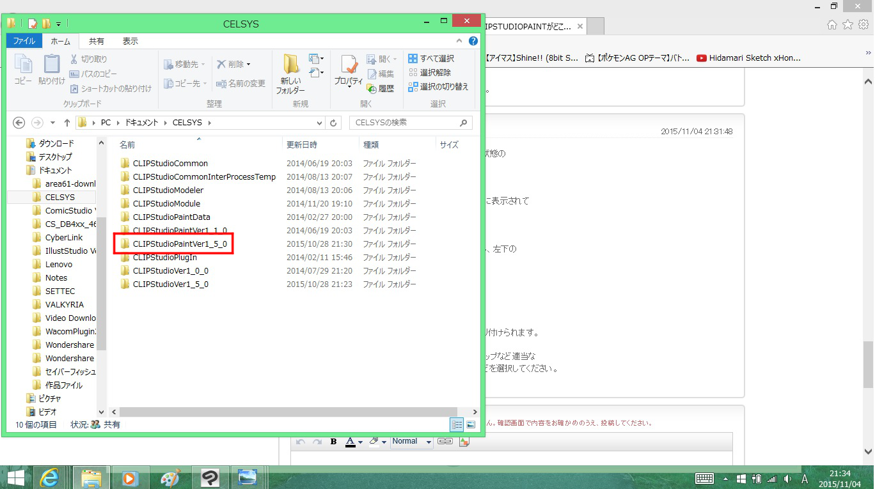875x489 pixels.
Task: Open History (履歴) in ribbon
Action: tap(381, 88)
